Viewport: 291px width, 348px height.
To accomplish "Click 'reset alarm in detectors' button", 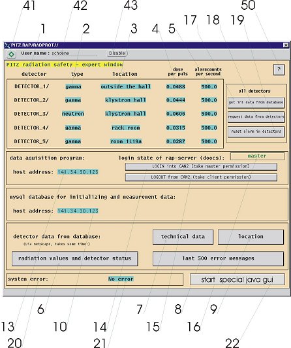I will click(x=256, y=131).
